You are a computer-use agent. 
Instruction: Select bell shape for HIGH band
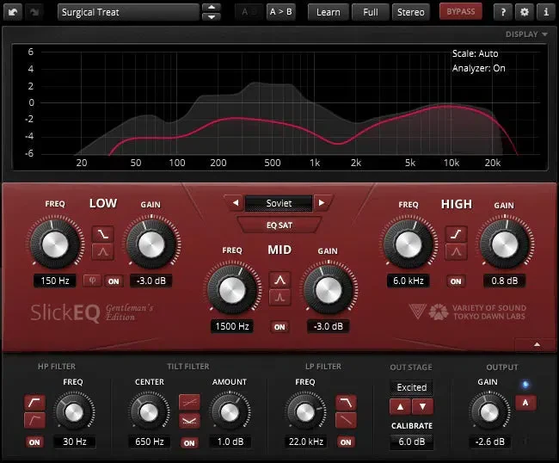pyautogui.click(x=456, y=251)
